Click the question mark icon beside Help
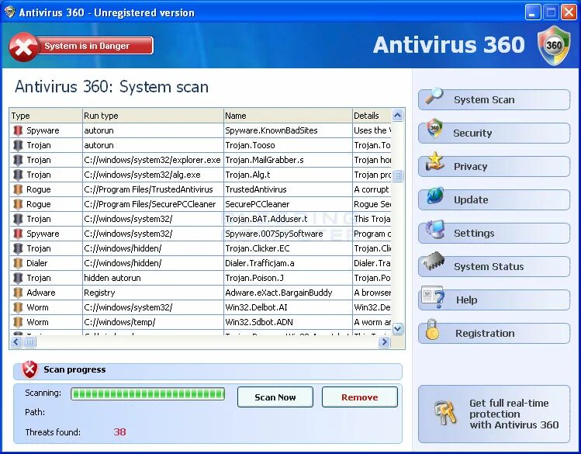Screen dimensions: 581x454 coord(433,297)
